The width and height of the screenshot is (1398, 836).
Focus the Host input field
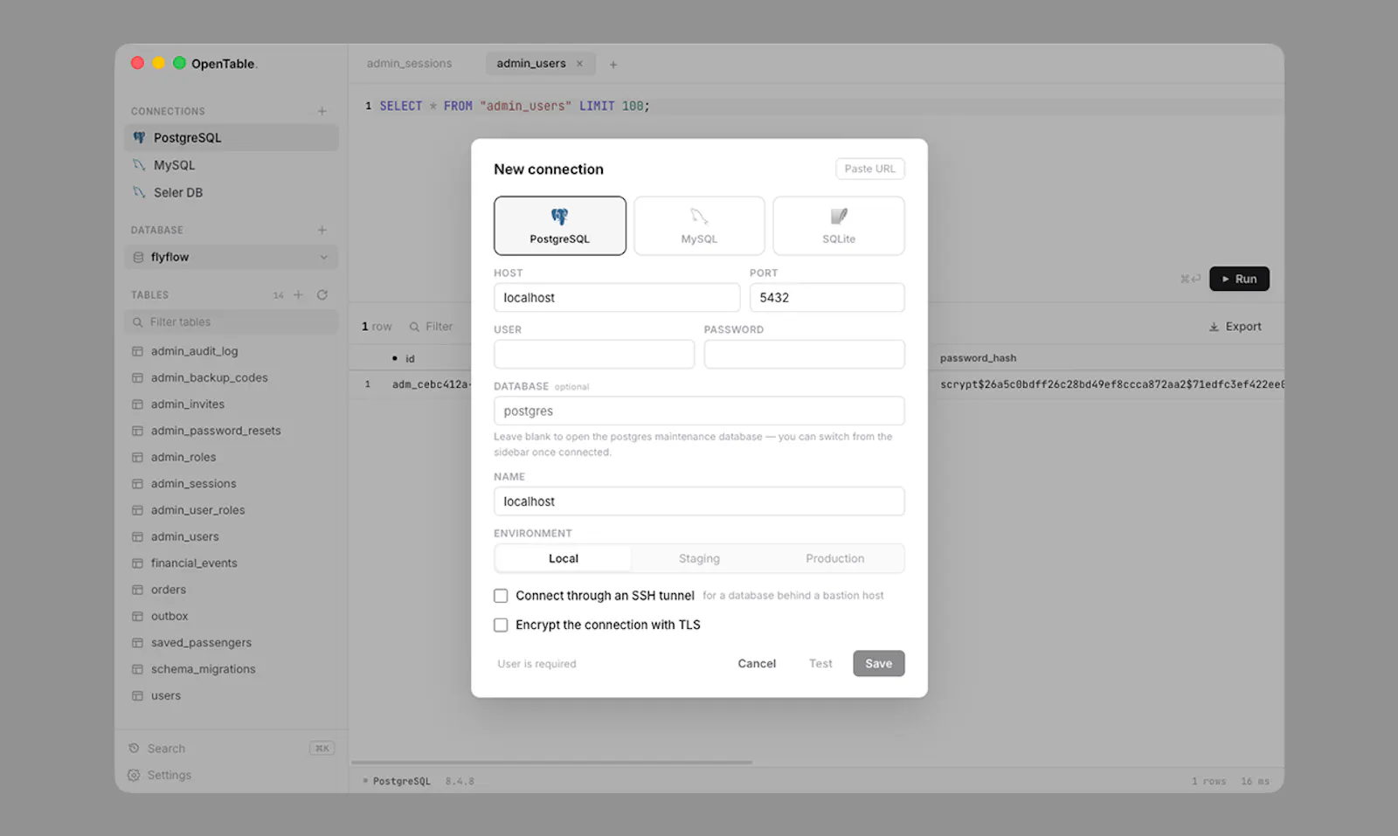(617, 297)
